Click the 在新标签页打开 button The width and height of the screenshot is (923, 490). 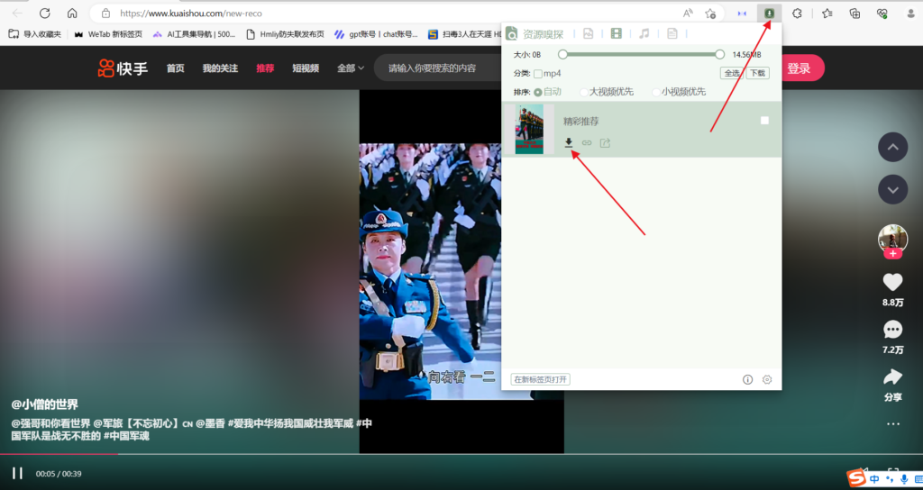541,379
